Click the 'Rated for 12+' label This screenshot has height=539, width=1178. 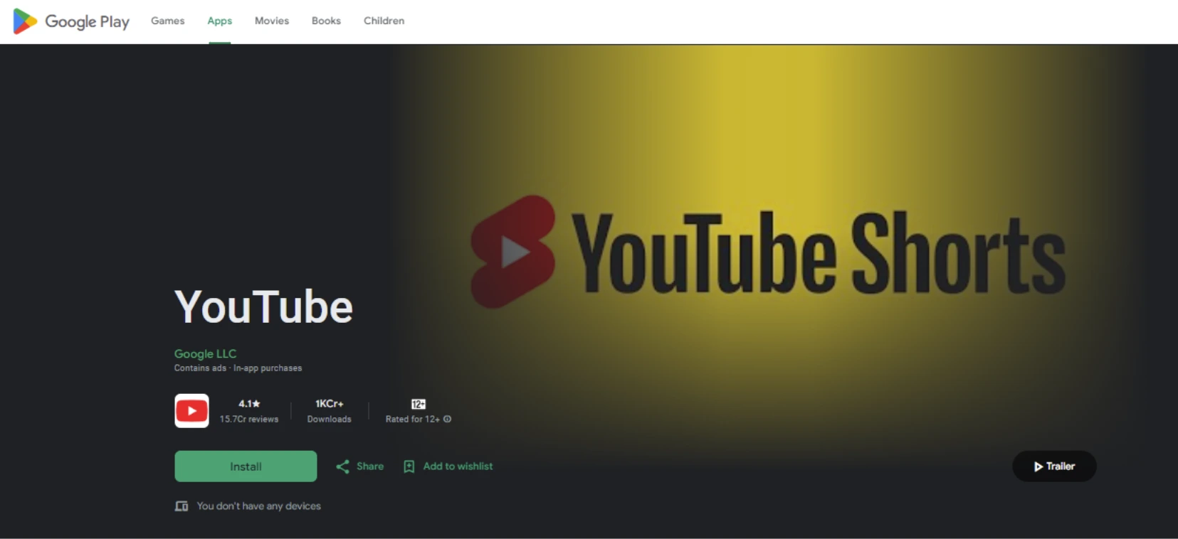coord(413,419)
